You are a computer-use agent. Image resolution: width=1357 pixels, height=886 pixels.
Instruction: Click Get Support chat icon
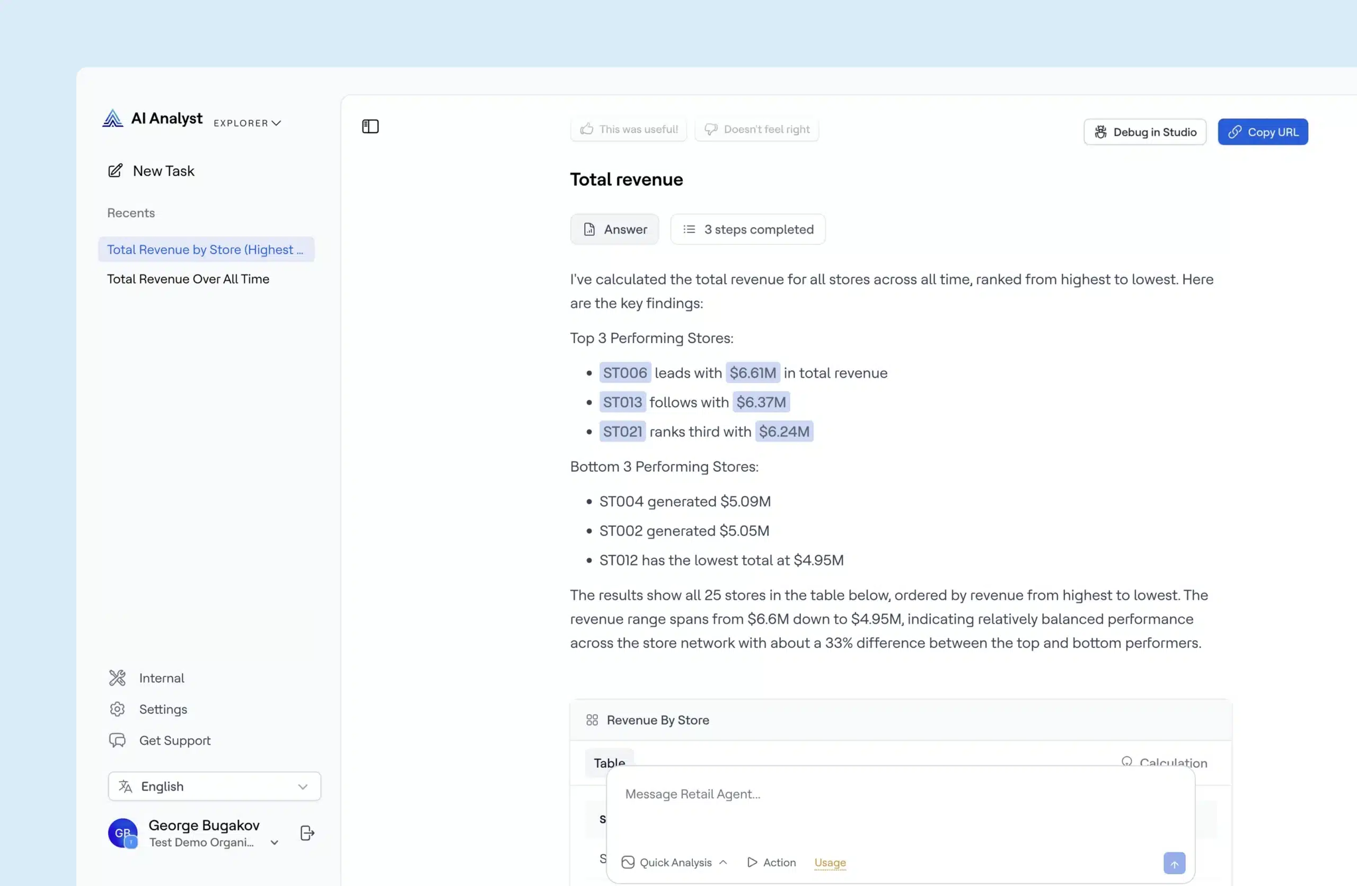[118, 739]
